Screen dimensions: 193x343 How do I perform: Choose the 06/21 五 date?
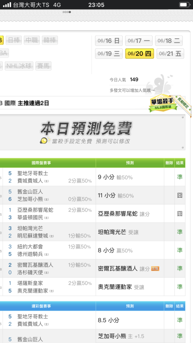click(x=170, y=54)
